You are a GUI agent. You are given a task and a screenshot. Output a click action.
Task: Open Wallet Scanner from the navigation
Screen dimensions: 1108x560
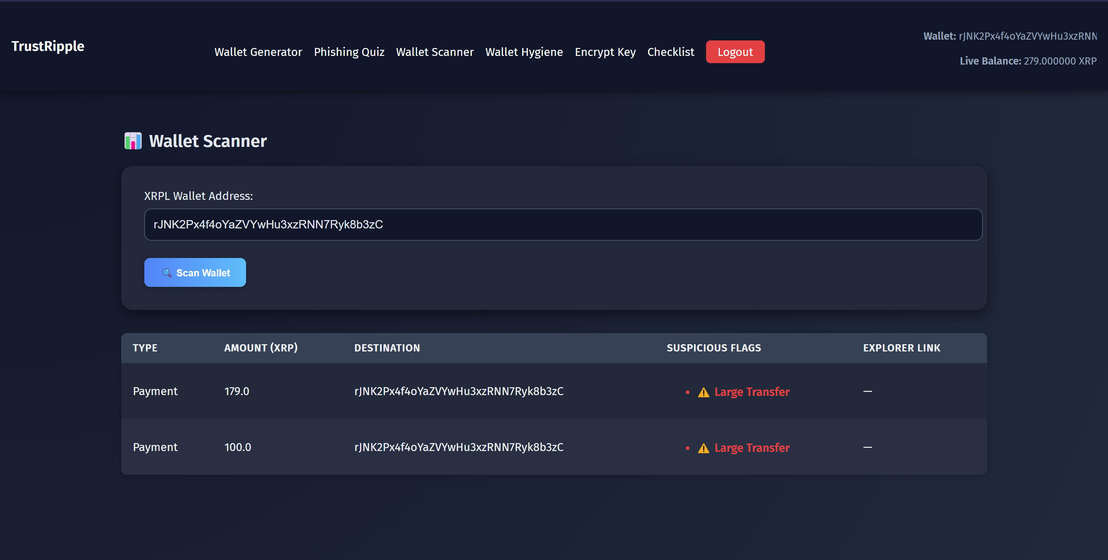(x=434, y=52)
